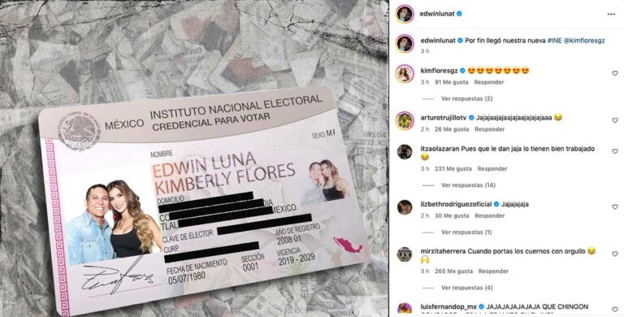Expand the 2 replies under kimfloresgz's comment
The image size is (624, 317).
pyautogui.click(x=467, y=98)
